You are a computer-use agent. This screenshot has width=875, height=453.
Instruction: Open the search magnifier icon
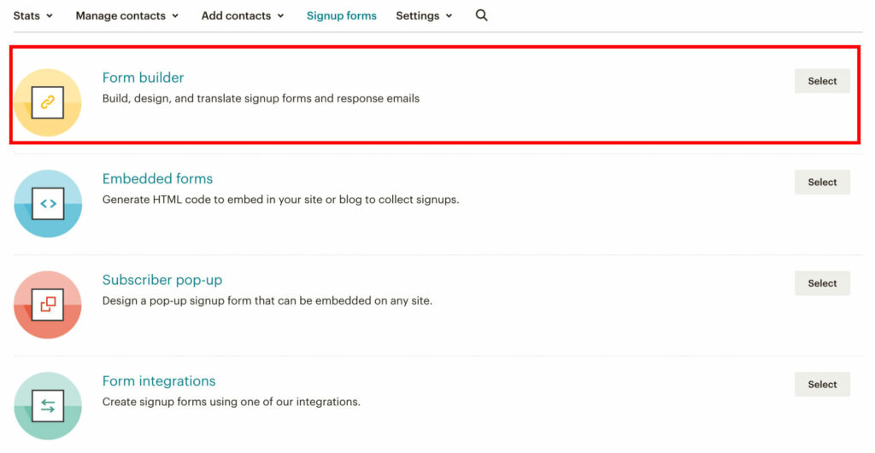(x=482, y=15)
